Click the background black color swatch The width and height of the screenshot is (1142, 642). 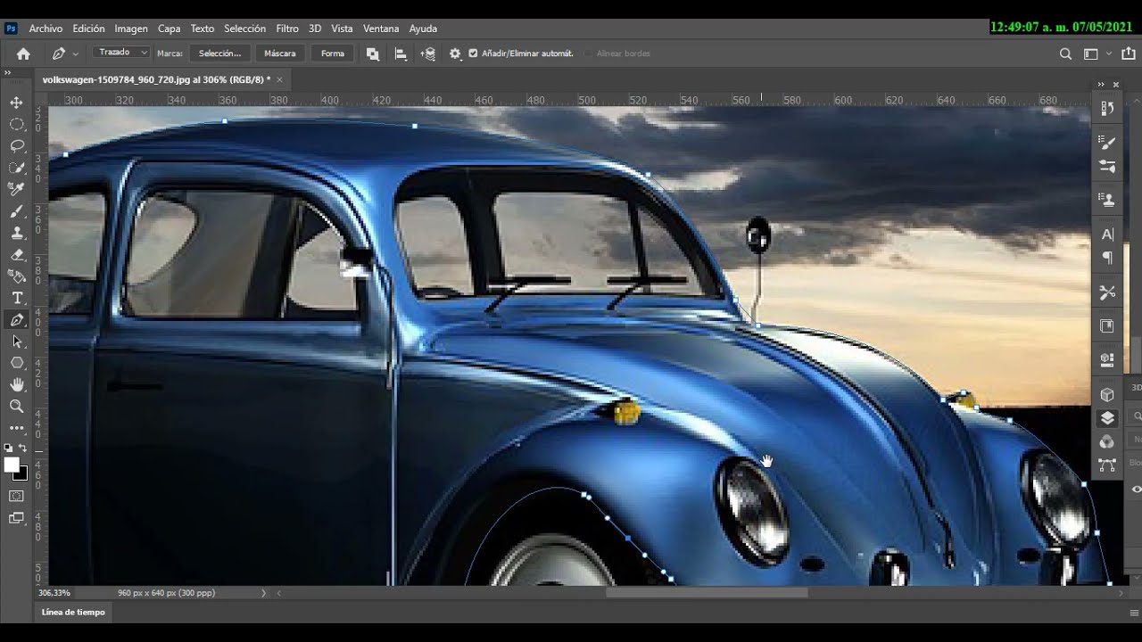tap(21, 474)
